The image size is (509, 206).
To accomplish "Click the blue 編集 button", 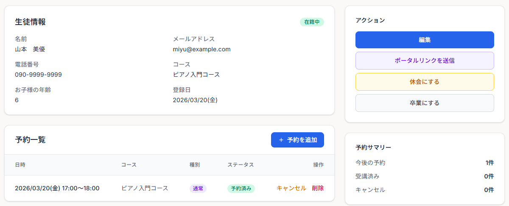I will (x=425, y=40).
